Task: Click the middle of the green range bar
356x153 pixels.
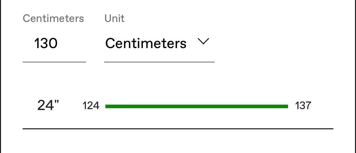Action: pyautogui.click(x=197, y=106)
